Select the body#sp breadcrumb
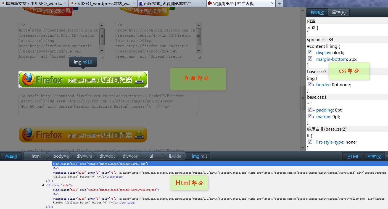This screenshot has height=209, width=388. coord(61,156)
